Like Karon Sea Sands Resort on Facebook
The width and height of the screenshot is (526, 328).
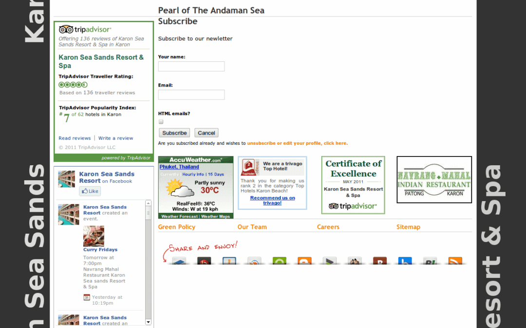point(90,191)
